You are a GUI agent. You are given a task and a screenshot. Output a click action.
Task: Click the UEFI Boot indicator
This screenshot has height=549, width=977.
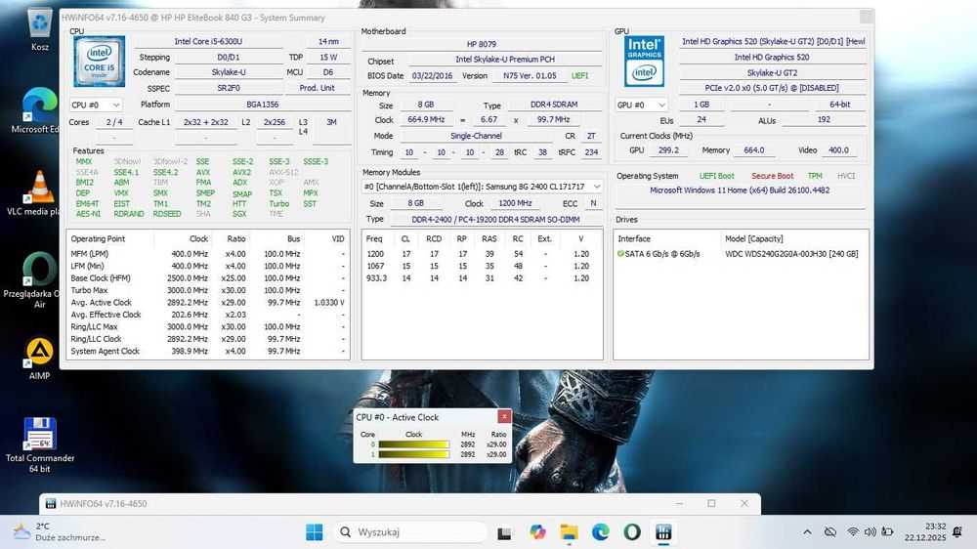(x=716, y=177)
